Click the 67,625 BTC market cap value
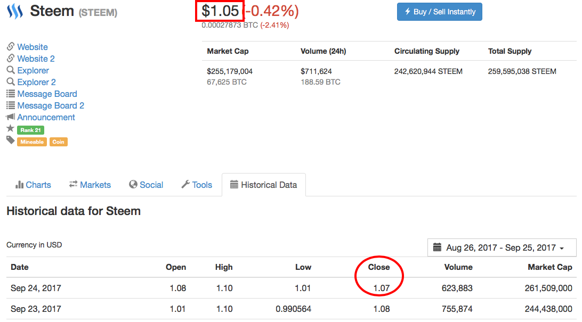The width and height of the screenshot is (582, 322). pyautogui.click(x=227, y=82)
